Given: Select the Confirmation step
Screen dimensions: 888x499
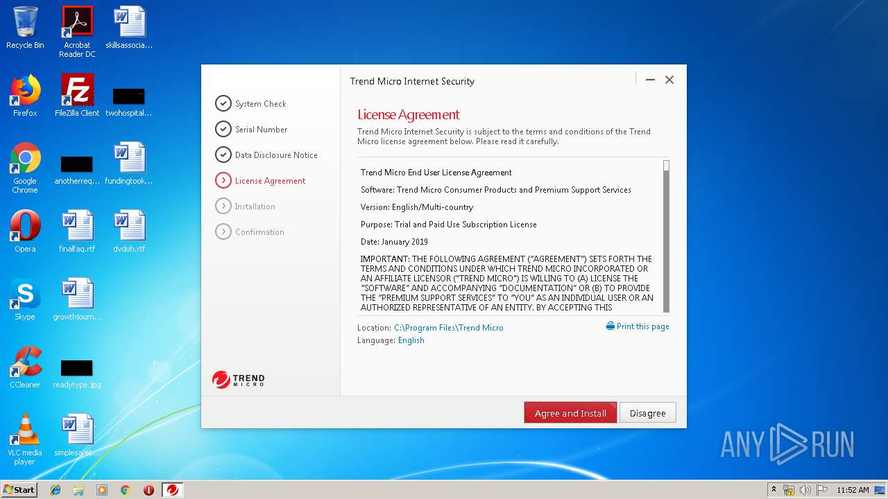Looking at the screenshot, I should [x=250, y=232].
